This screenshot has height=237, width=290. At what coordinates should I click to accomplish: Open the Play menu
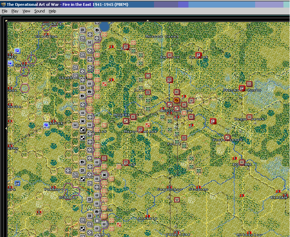click(15, 11)
